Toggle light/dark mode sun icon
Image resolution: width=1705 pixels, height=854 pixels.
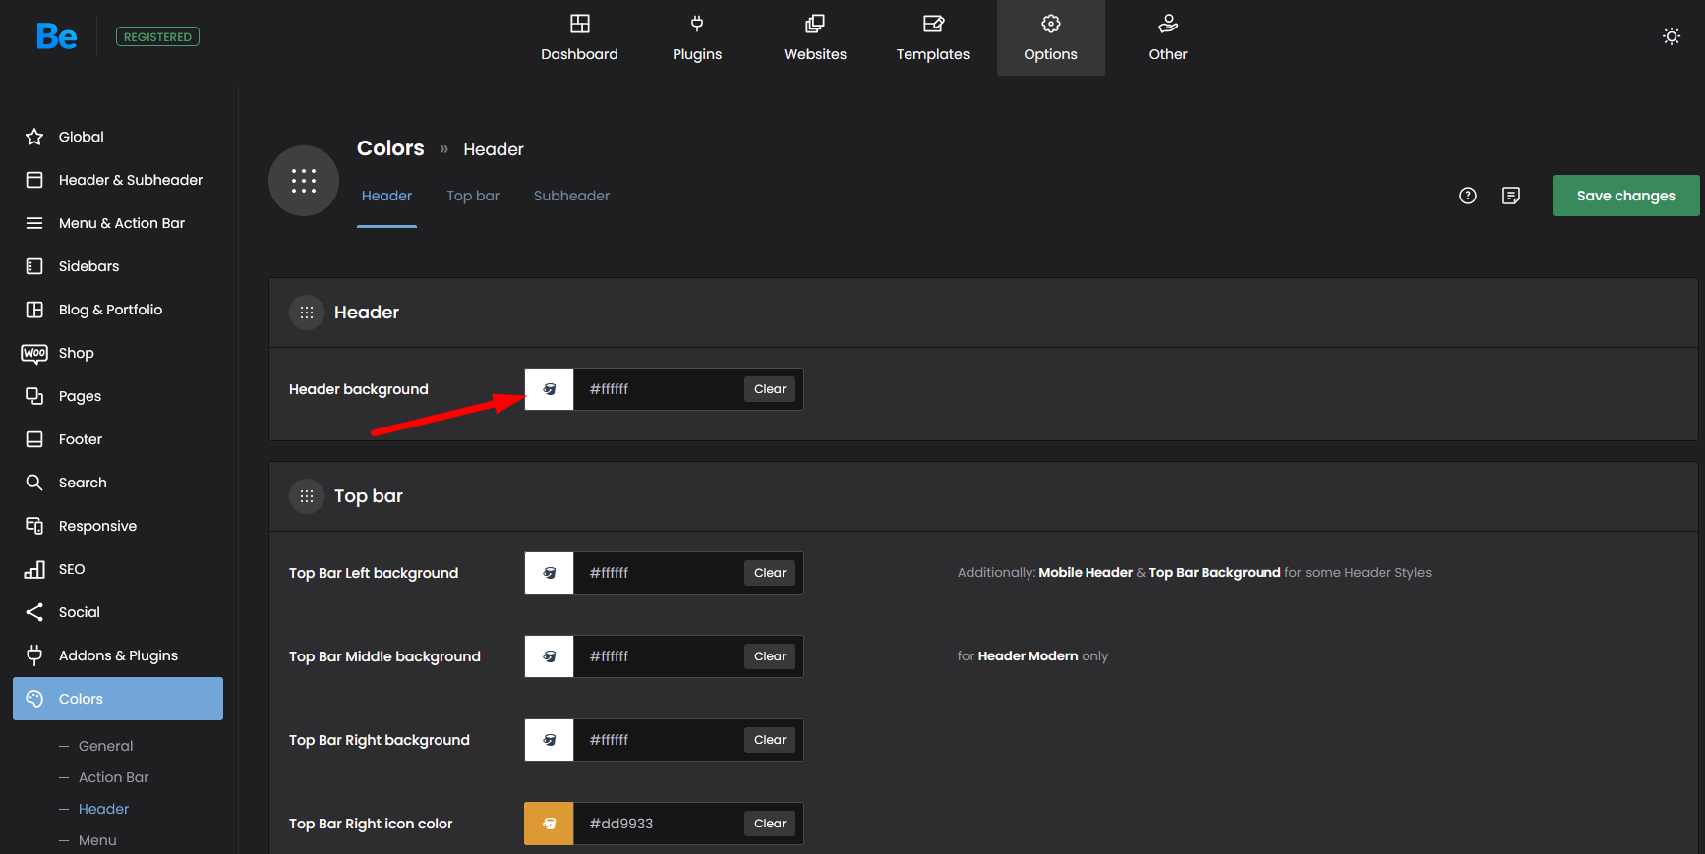[1672, 36]
